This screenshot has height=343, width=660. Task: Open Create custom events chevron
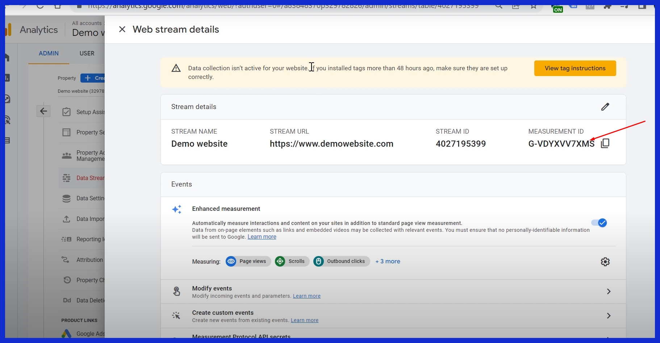(x=609, y=316)
